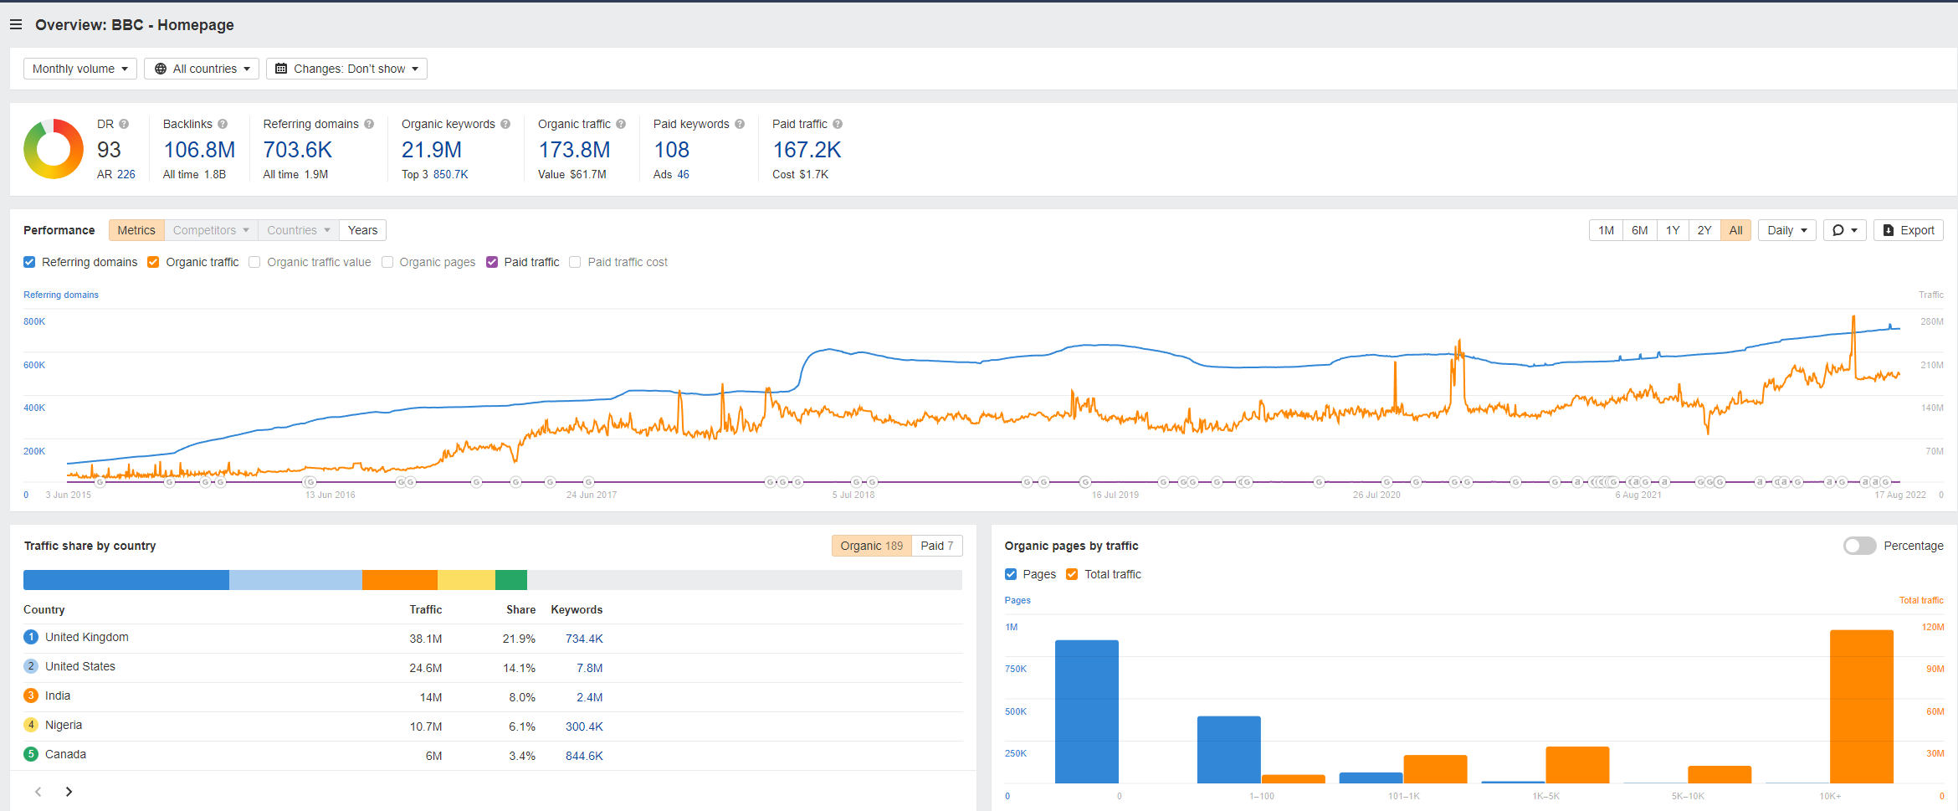The height and width of the screenshot is (811, 1958).
Task: Open the 167.2K paid traffic link
Action: click(x=807, y=150)
